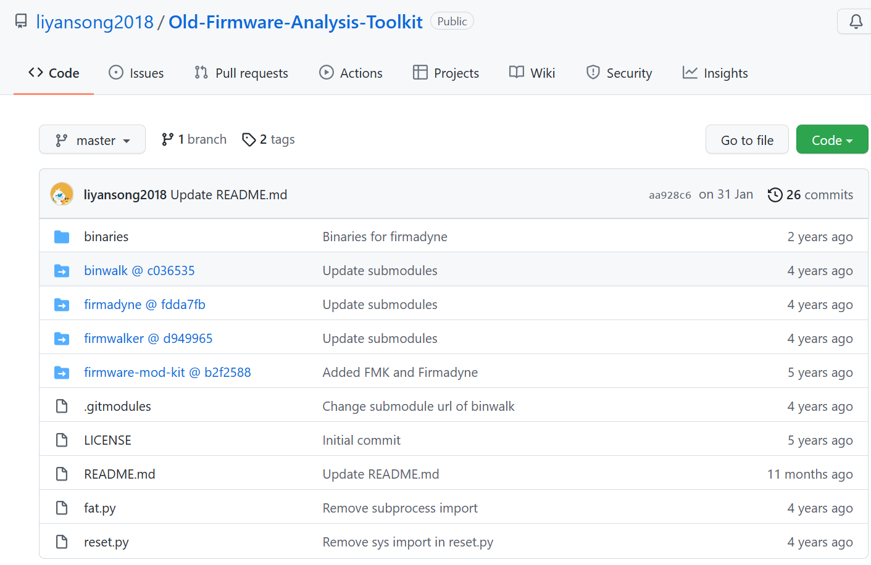The image size is (871, 565).
Task: Click the binwalk submodule folder icon
Action: point(62,271)
